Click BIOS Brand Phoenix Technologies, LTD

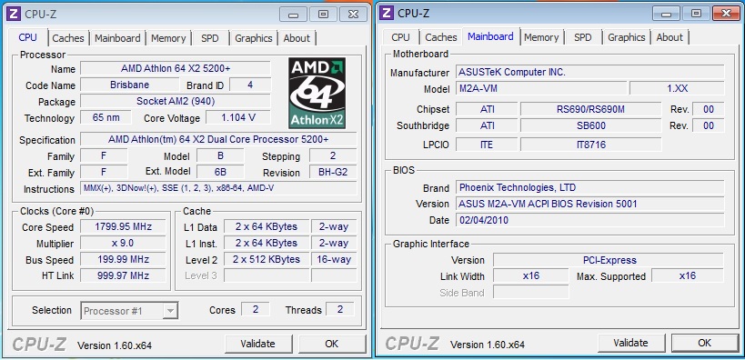pyautogui.click(x=590, y=187)
